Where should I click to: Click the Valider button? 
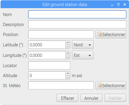click(x=115, y=98)
